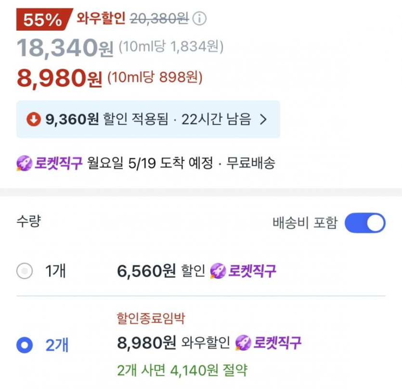Click the red down-arrow icon in discount banner
The height and width of the screenshot is (389, 402).
click(x=34, y=120)
